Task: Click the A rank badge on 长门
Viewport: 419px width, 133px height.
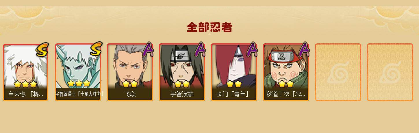Action: pos(252,49)
